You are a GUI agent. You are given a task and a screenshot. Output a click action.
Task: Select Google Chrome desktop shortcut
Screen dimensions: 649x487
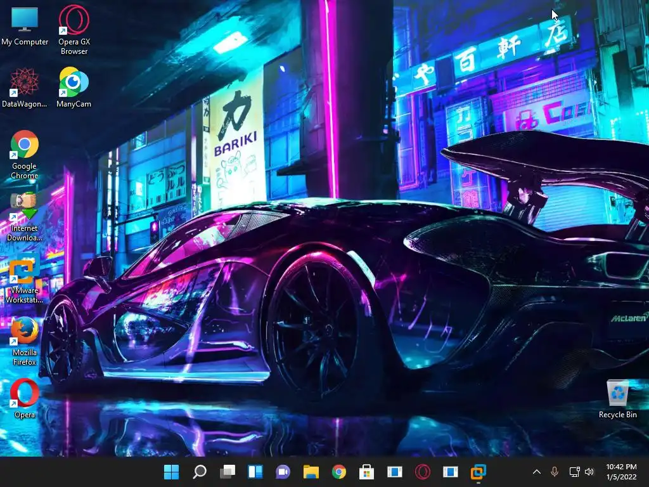(x=25, y=155)
